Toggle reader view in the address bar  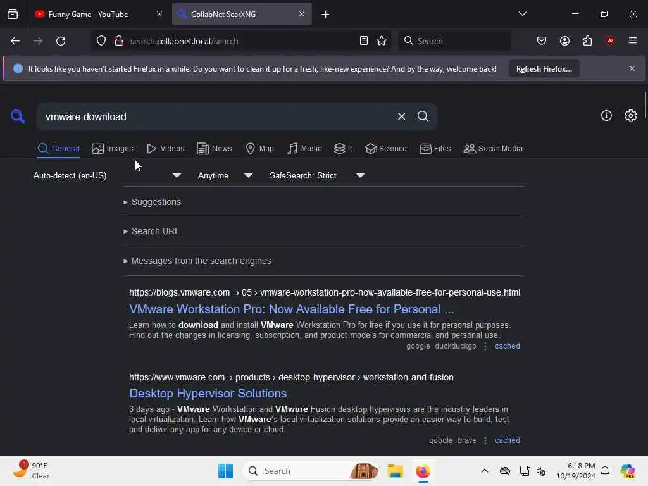pyautogui.click(x=364, y=41)
